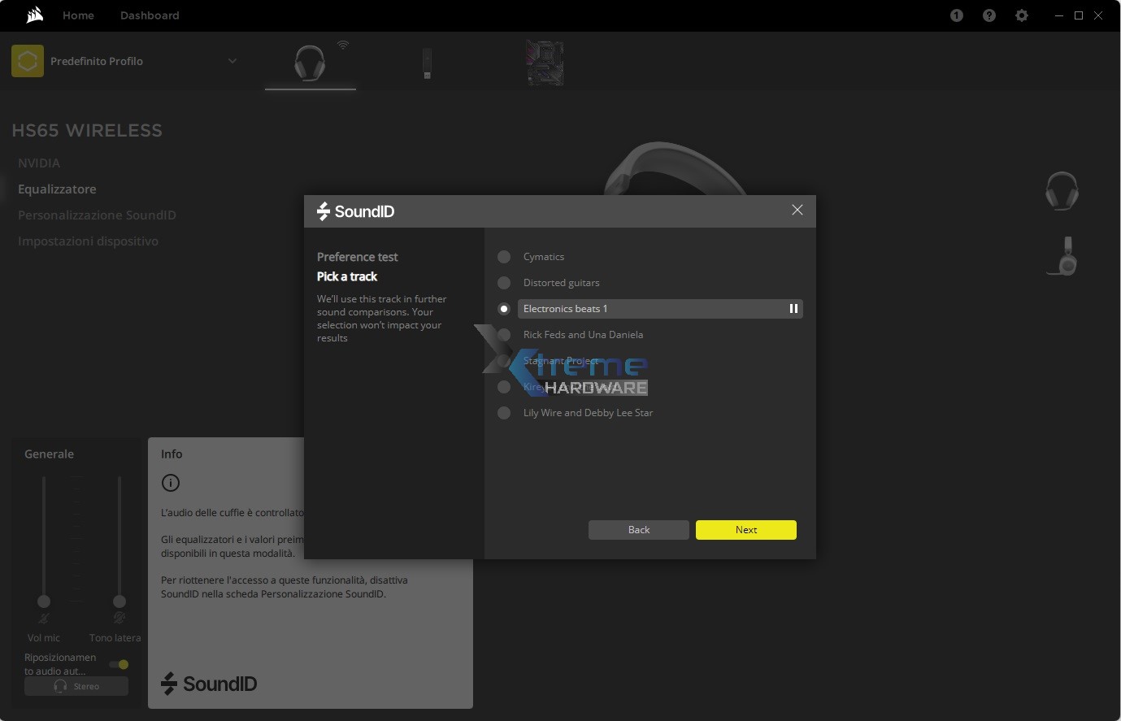
Task: Toggle the automatic audio repositioning switch
Action: (119, 664)
